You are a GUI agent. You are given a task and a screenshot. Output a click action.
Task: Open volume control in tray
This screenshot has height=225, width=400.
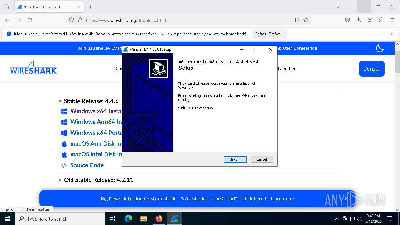[x=359, y=219]
